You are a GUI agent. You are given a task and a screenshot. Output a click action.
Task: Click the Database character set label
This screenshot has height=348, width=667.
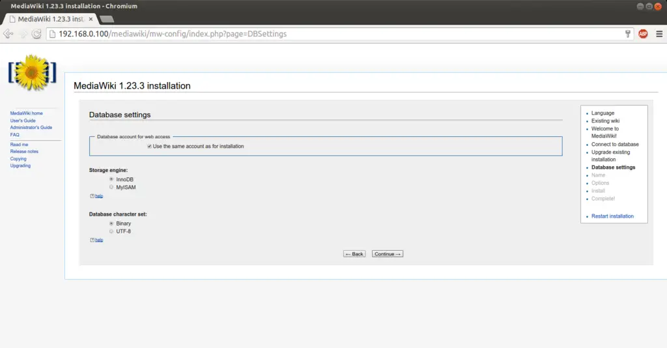coord(118,214)
